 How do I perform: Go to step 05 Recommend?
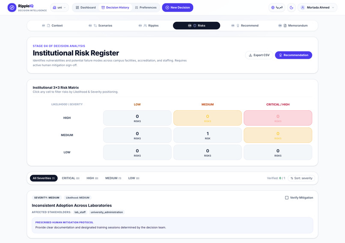tap(245, 26)
